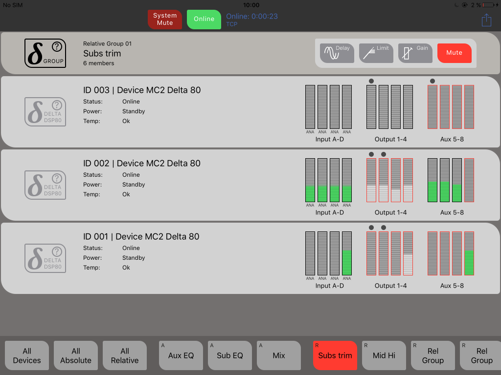Select the Aux EQ group tab
501x375 pixels.
tap(181, 355)
